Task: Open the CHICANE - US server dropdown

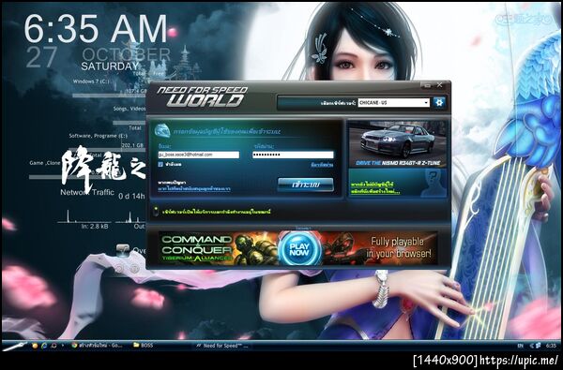Action: (x=393, y=102)
